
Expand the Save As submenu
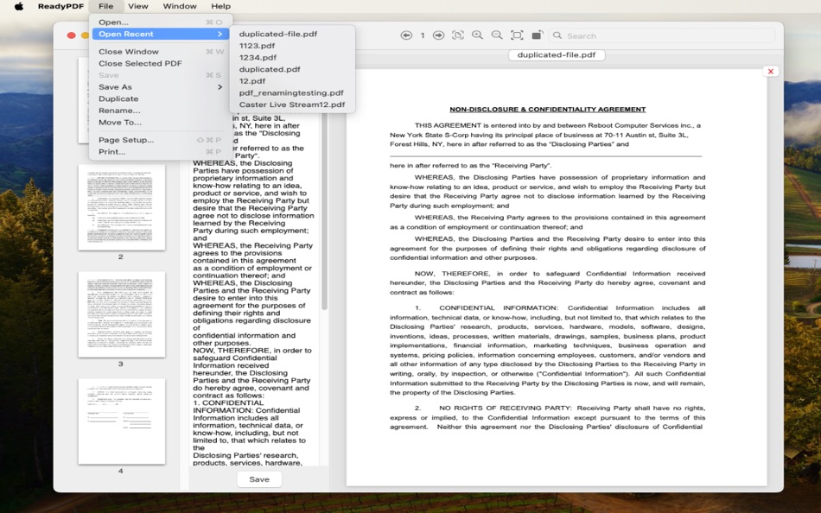click(162, 87)
